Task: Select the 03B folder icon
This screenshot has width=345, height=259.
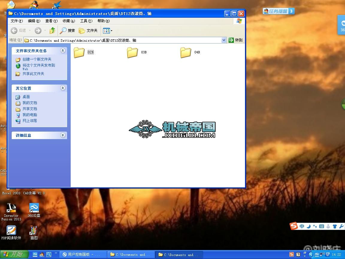Action: coord(132,52)
